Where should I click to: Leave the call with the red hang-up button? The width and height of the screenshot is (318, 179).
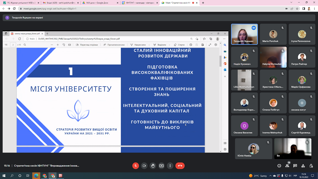click(180, 166)
